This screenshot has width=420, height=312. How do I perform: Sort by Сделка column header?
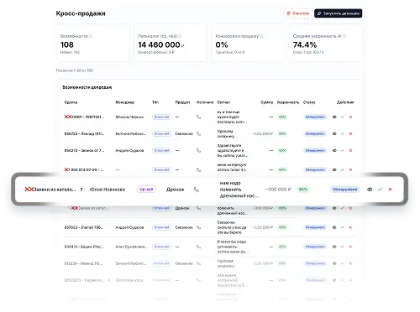pos(71,102)
